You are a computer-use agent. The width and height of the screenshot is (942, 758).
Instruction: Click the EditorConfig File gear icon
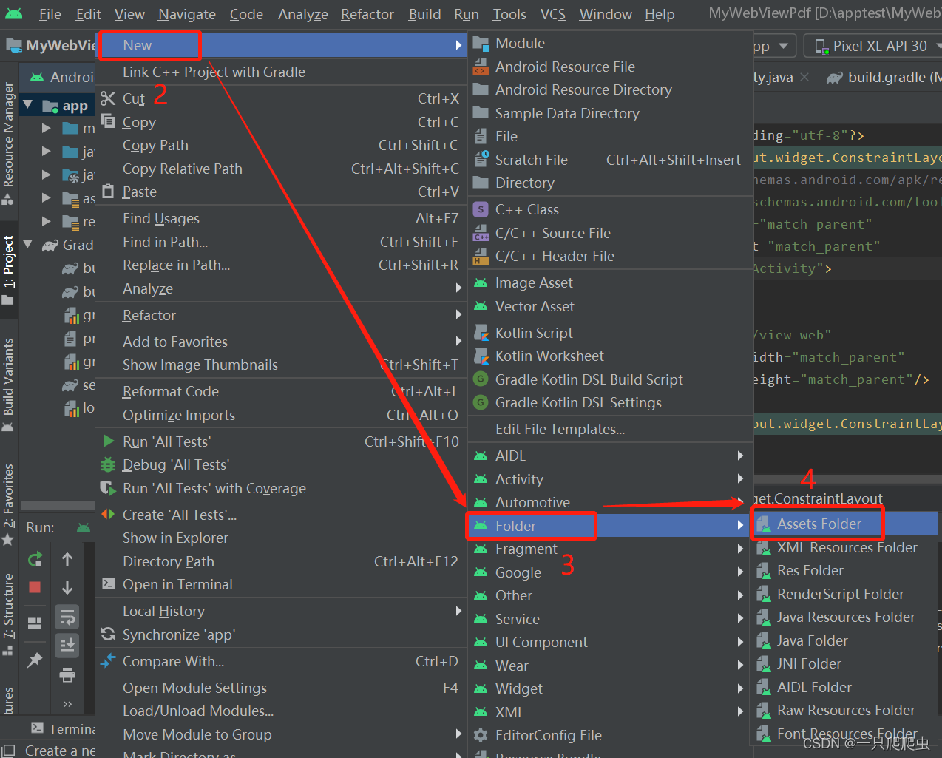tap(481, 735)
